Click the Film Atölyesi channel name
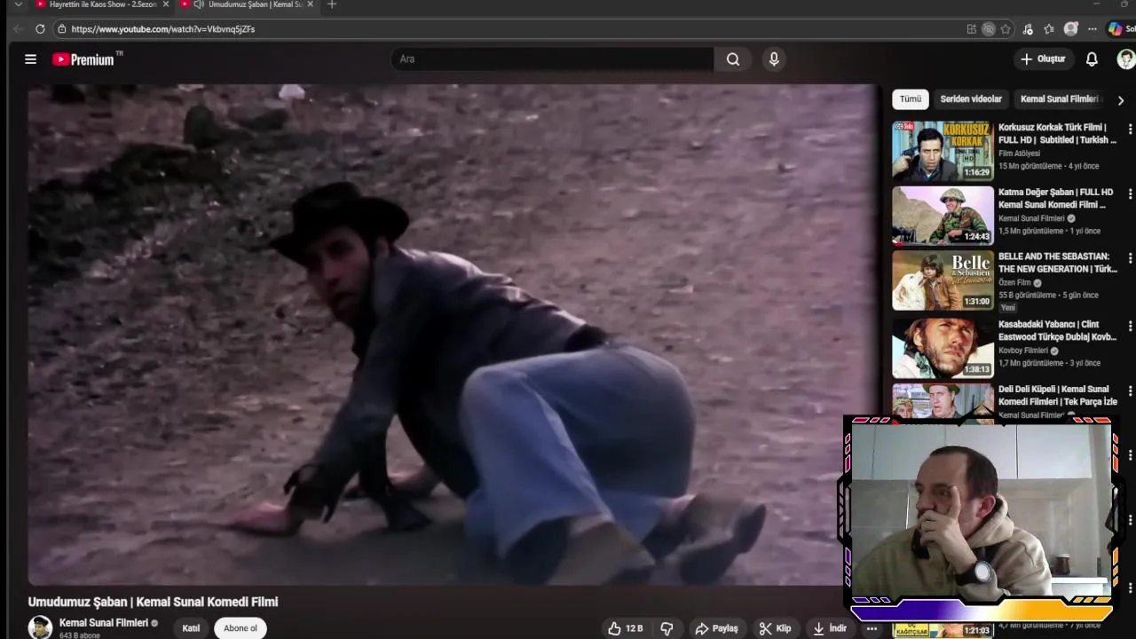Screen dimensions: 1136x639 point(1019,154)
